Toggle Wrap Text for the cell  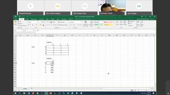(61, 22)
